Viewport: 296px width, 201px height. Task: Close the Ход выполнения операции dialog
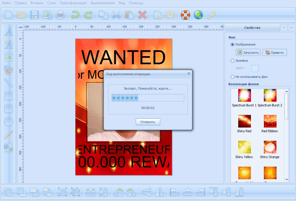coord(189,74)
